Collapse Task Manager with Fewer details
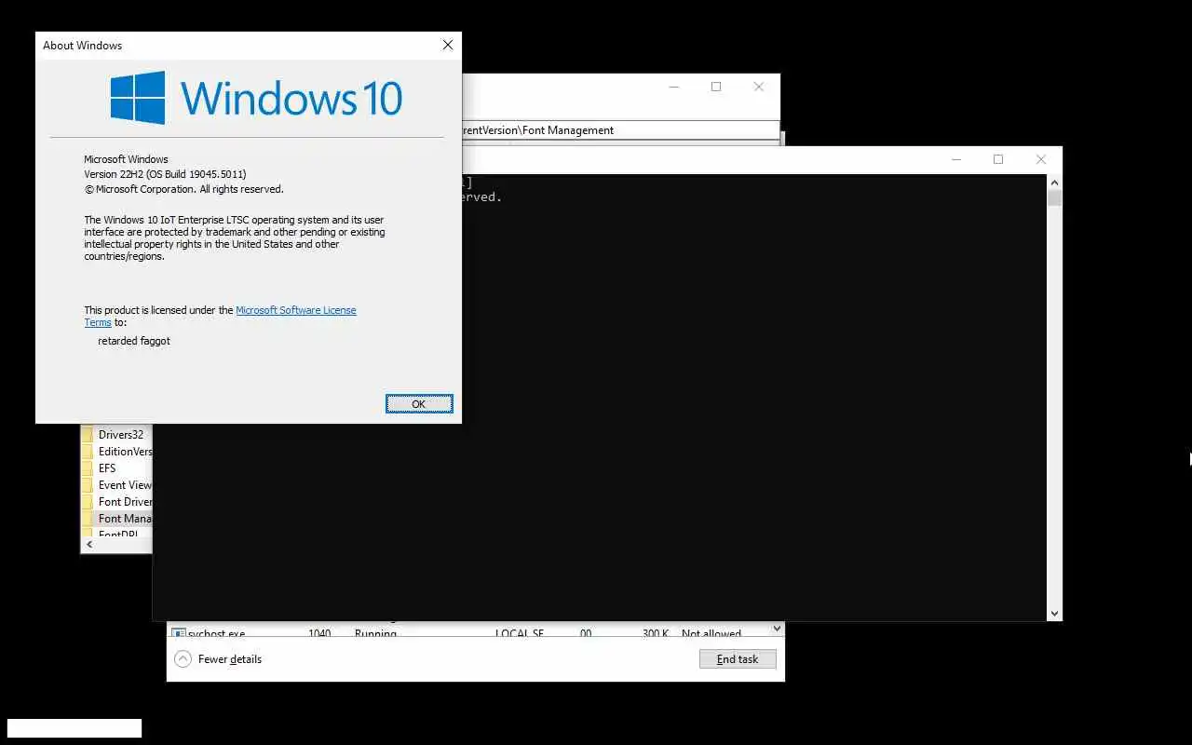Screen dimensions: 1192x745 click(x=219, y=658)
